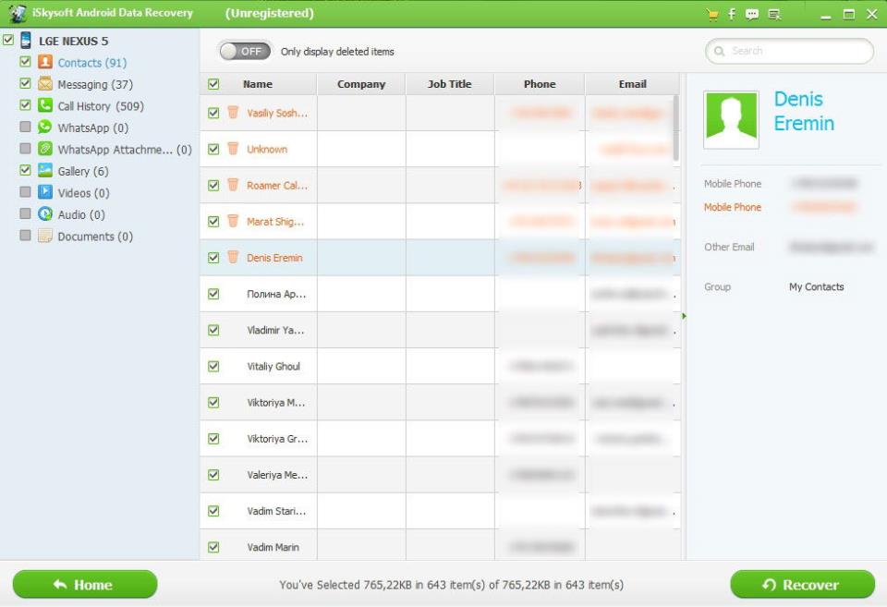Click the Home button
887x607 pixels.
click(x=85, y=584)
